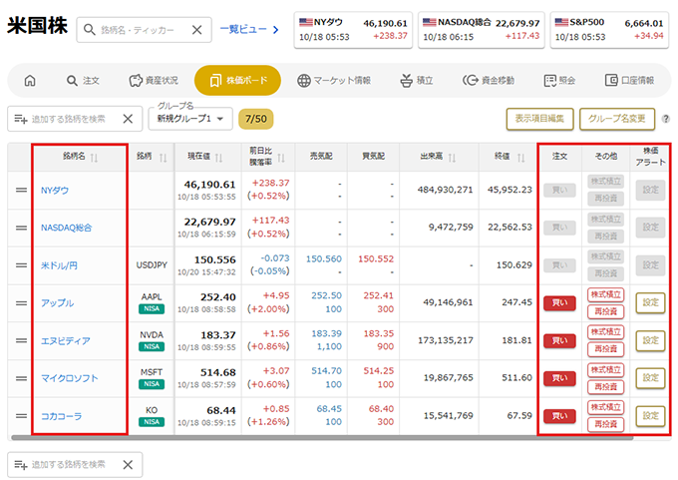Image resolution: width=678 pixels, height=480 pixels.
Task: Click the NISA badge under NVDA
Action: [x=152, y=346]
